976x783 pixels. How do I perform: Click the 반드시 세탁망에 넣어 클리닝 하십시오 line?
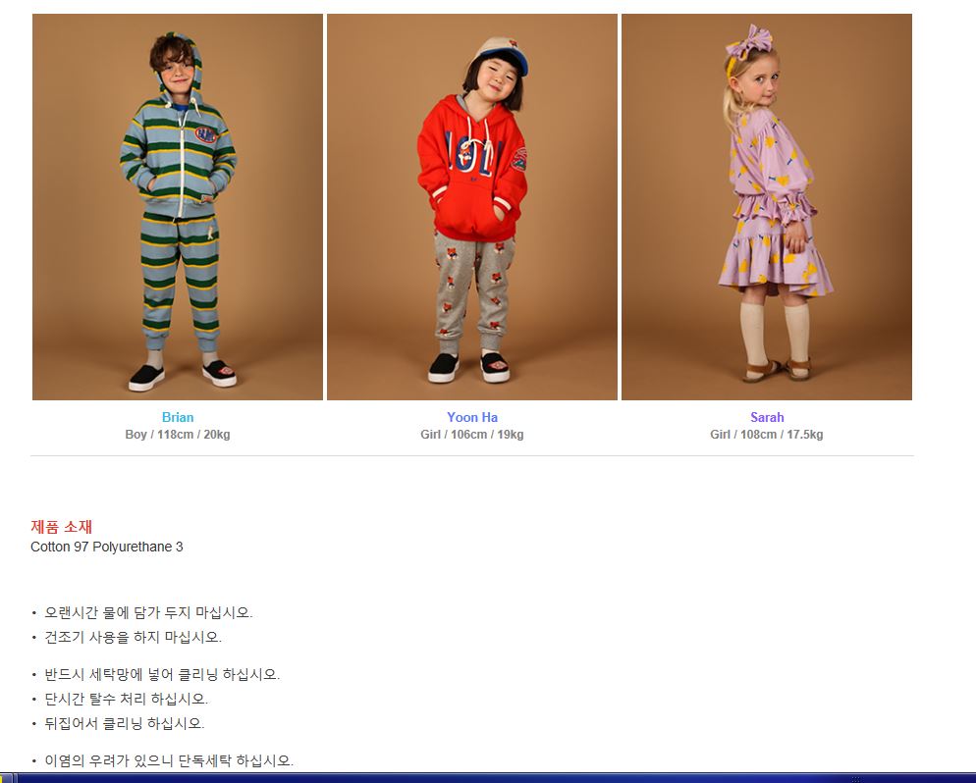coord(162,674)
